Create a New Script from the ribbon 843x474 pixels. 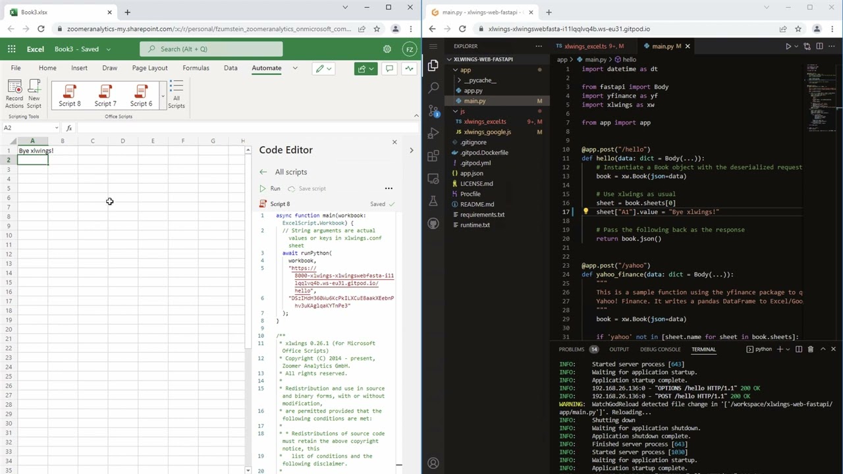point(34,94)
